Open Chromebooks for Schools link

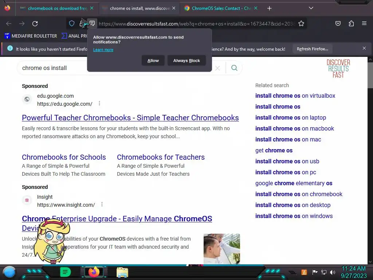tap(64, 157)
